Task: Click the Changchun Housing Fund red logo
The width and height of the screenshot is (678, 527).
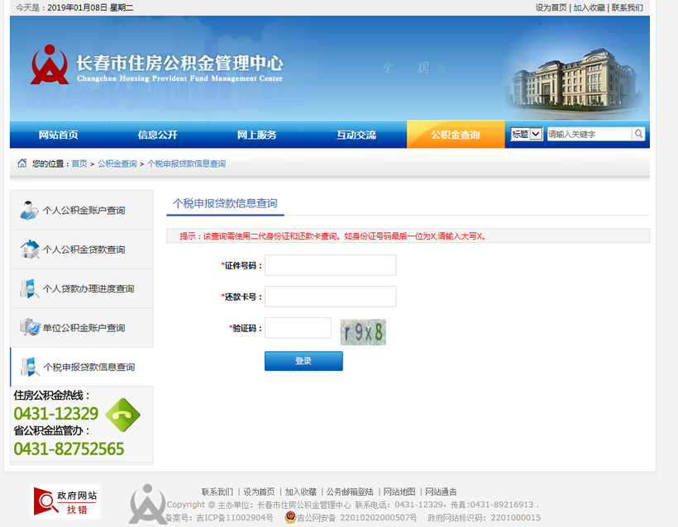Action: pyautogui.click(x=50, y=64)
